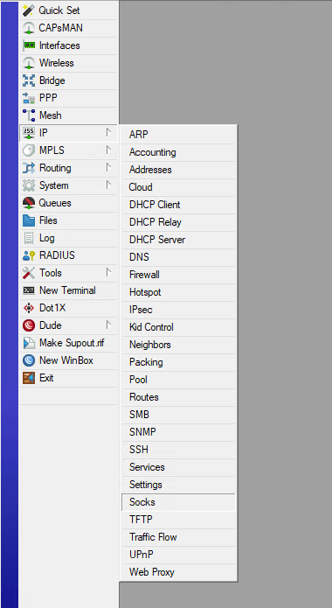This screenshot has width=332, height=608.
Task: Select Addresses in the IP submenu
Action: click(x=178, y=170)
